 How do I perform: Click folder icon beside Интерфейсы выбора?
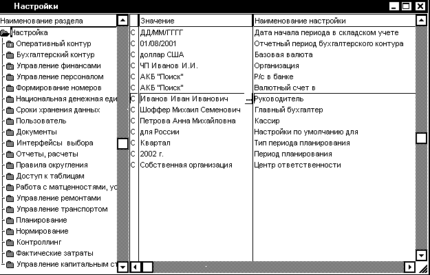[10, 143]
